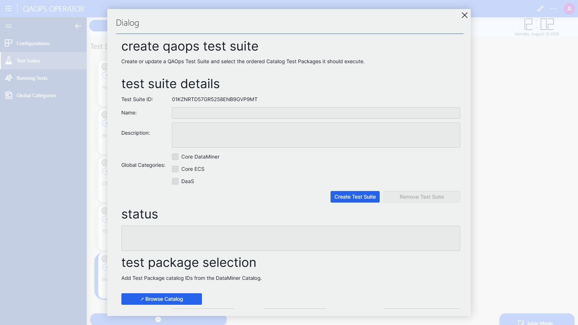Viewport: 578px width, 325px height.
Task: Enable the Core DataMiner checkbox
Action: [x=175, y=157]
